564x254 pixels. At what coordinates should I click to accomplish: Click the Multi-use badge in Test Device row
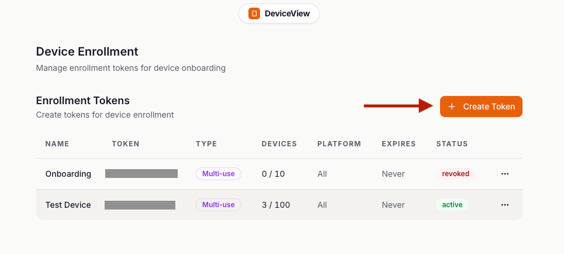[x=219, y=205]
